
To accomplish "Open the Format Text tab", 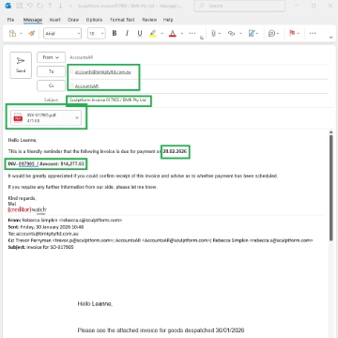I will (x=122, y=20).
